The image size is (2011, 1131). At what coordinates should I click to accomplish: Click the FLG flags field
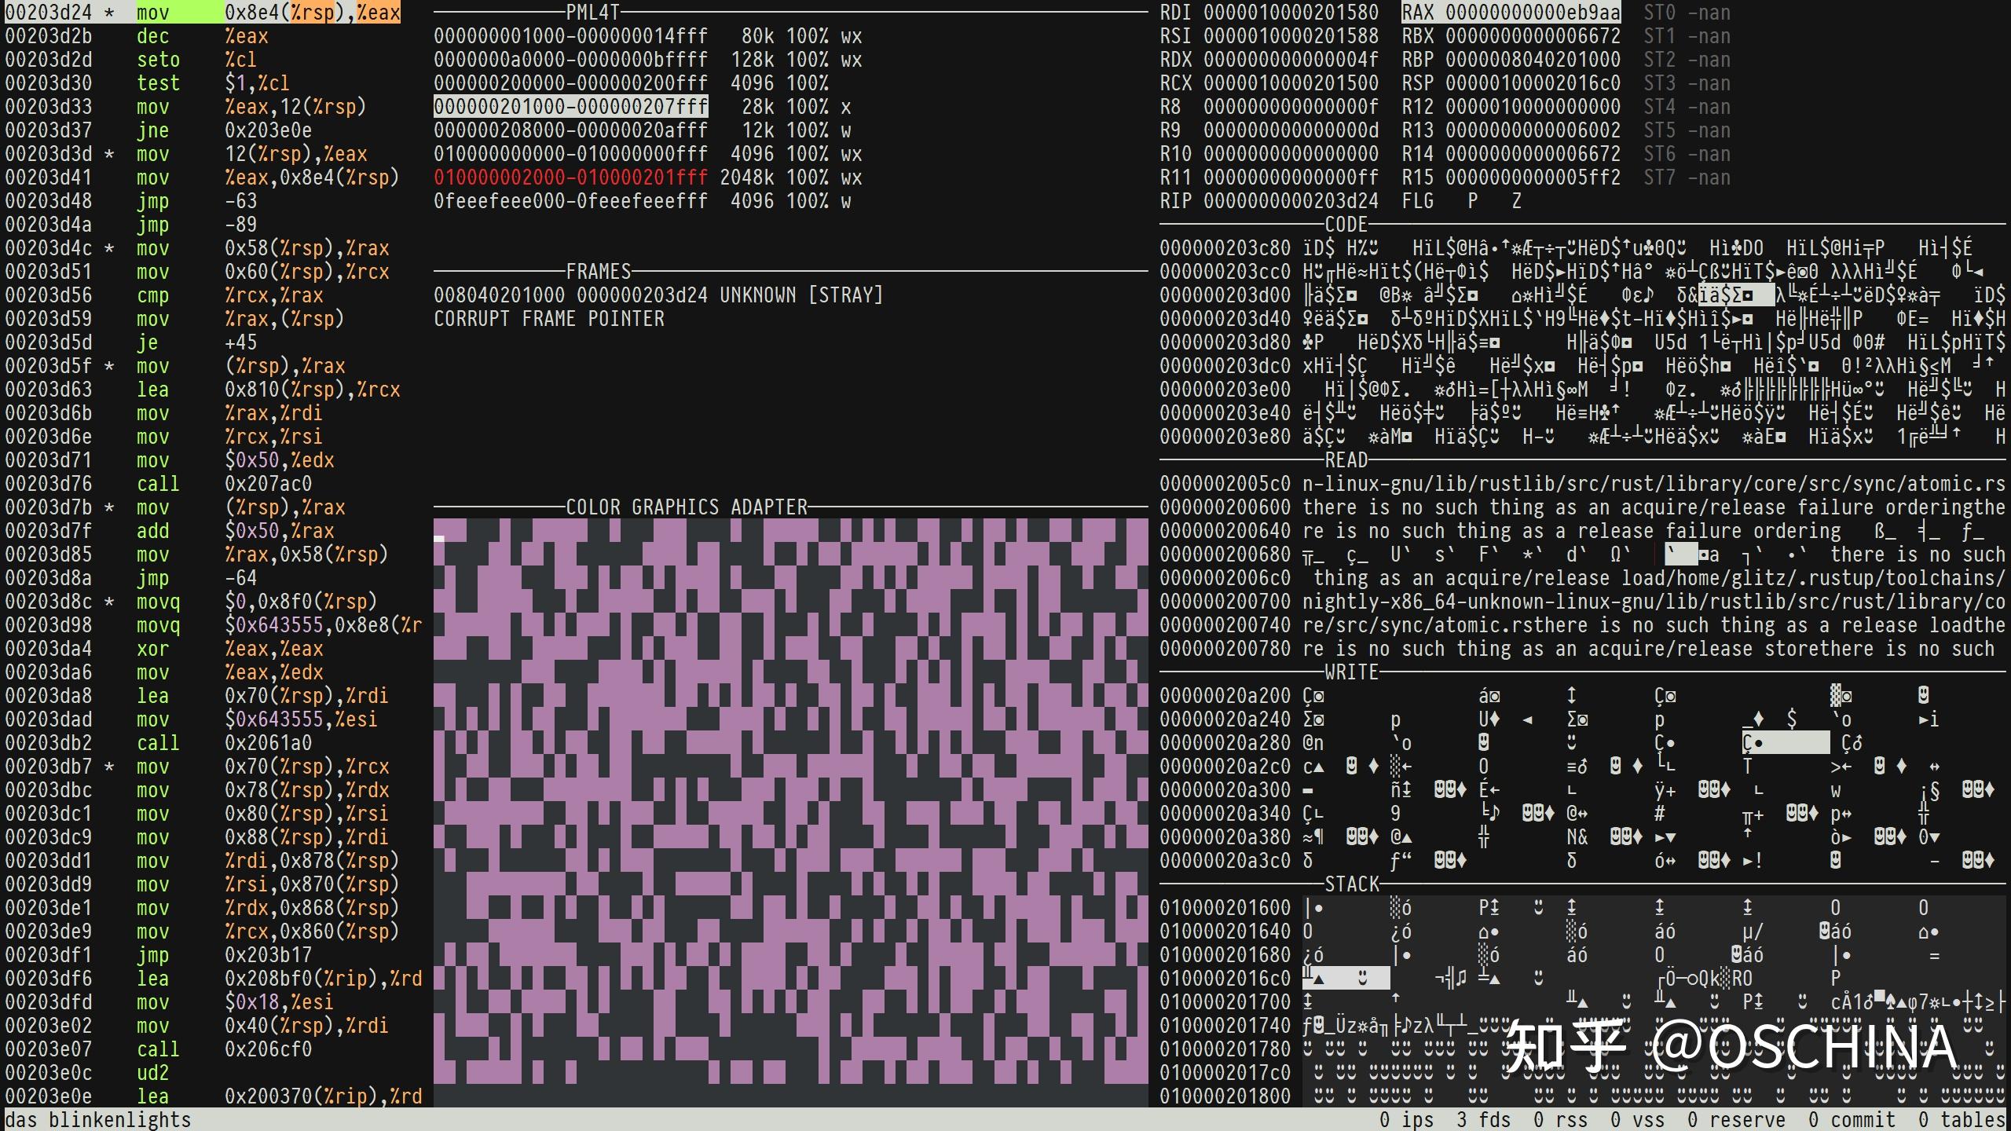click(x=1462, y=201)
